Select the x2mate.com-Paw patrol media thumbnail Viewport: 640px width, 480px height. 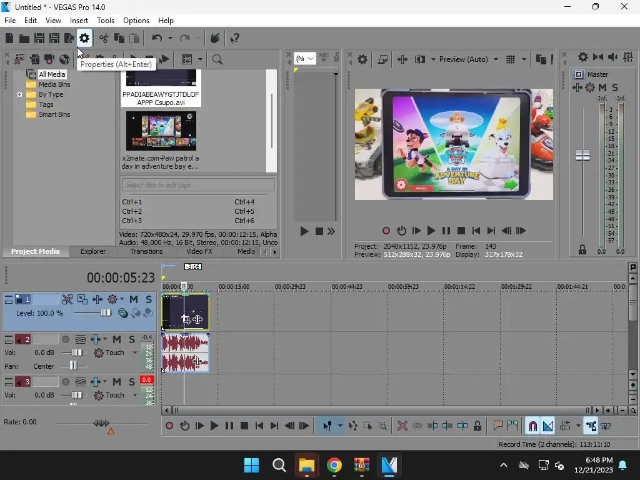click(x=161, y=131)
